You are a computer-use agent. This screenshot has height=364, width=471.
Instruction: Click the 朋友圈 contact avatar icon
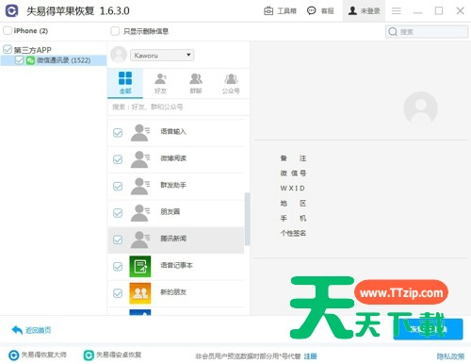(x=140, y=213)
